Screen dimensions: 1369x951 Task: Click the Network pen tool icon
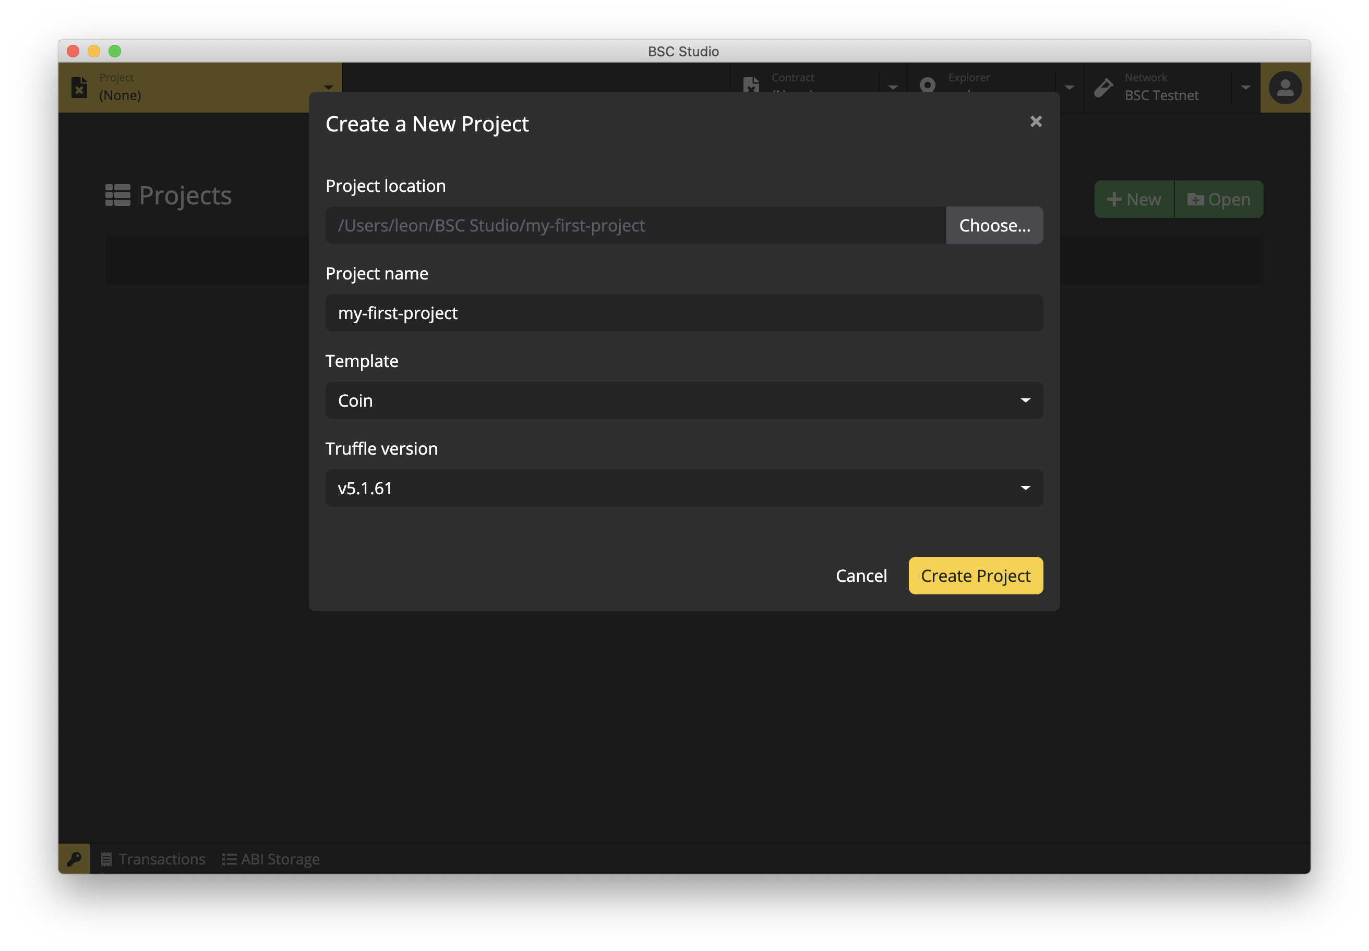tap(1103, 88)
